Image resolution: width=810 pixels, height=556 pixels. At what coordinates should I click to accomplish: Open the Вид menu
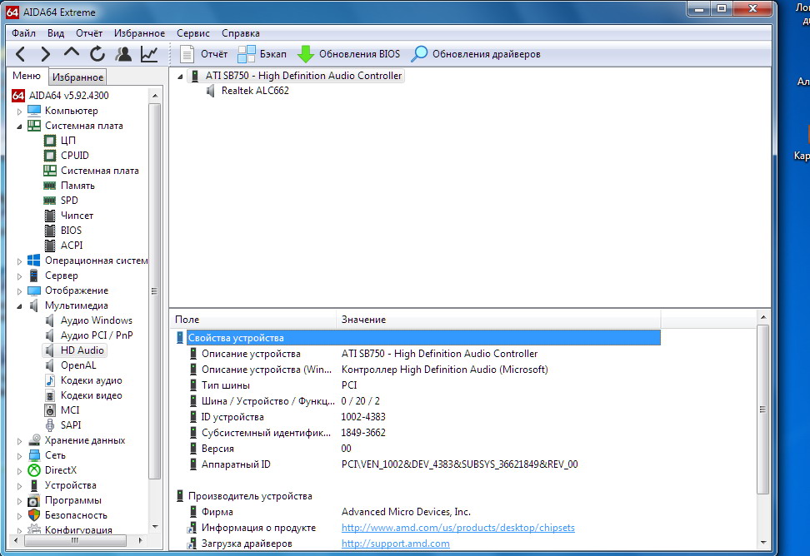tap(56, 33)
